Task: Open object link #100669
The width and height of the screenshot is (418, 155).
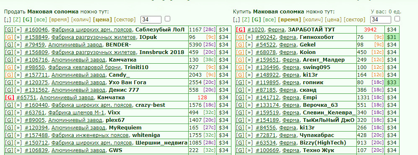Action: click(x=267, y=150)
